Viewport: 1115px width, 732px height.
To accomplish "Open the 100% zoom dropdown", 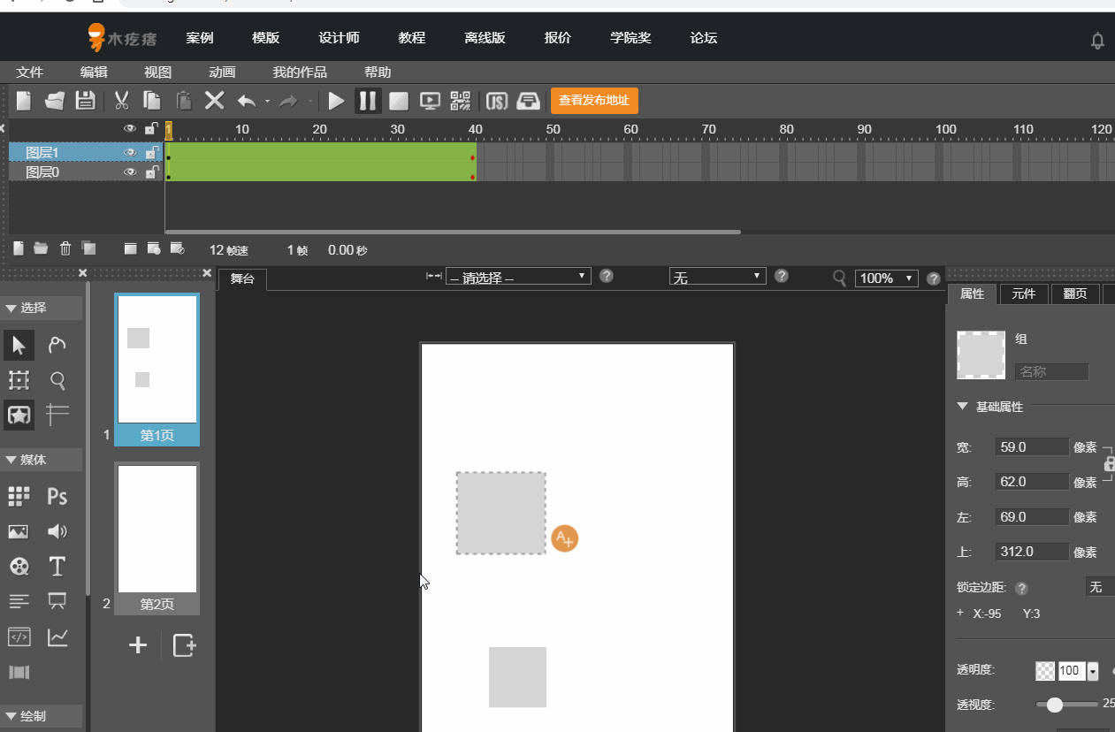I will click(886, 278).
